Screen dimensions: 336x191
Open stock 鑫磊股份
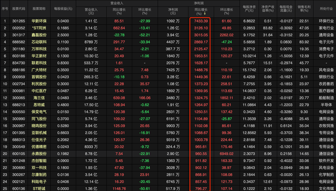[39, 35]
